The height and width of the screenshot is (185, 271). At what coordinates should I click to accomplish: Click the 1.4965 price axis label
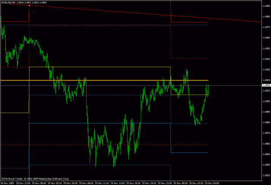pos(266,38)
